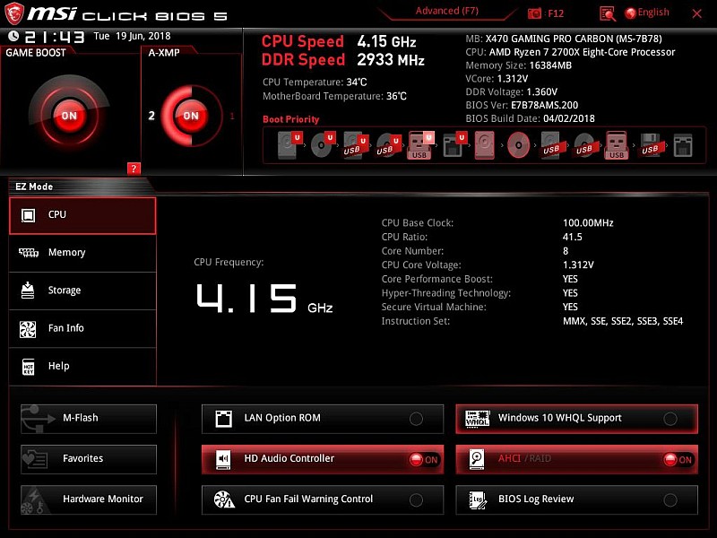Toggle the A-XMP profile button
This screenshot has height=538, width=717.
[x=191, y=116]
